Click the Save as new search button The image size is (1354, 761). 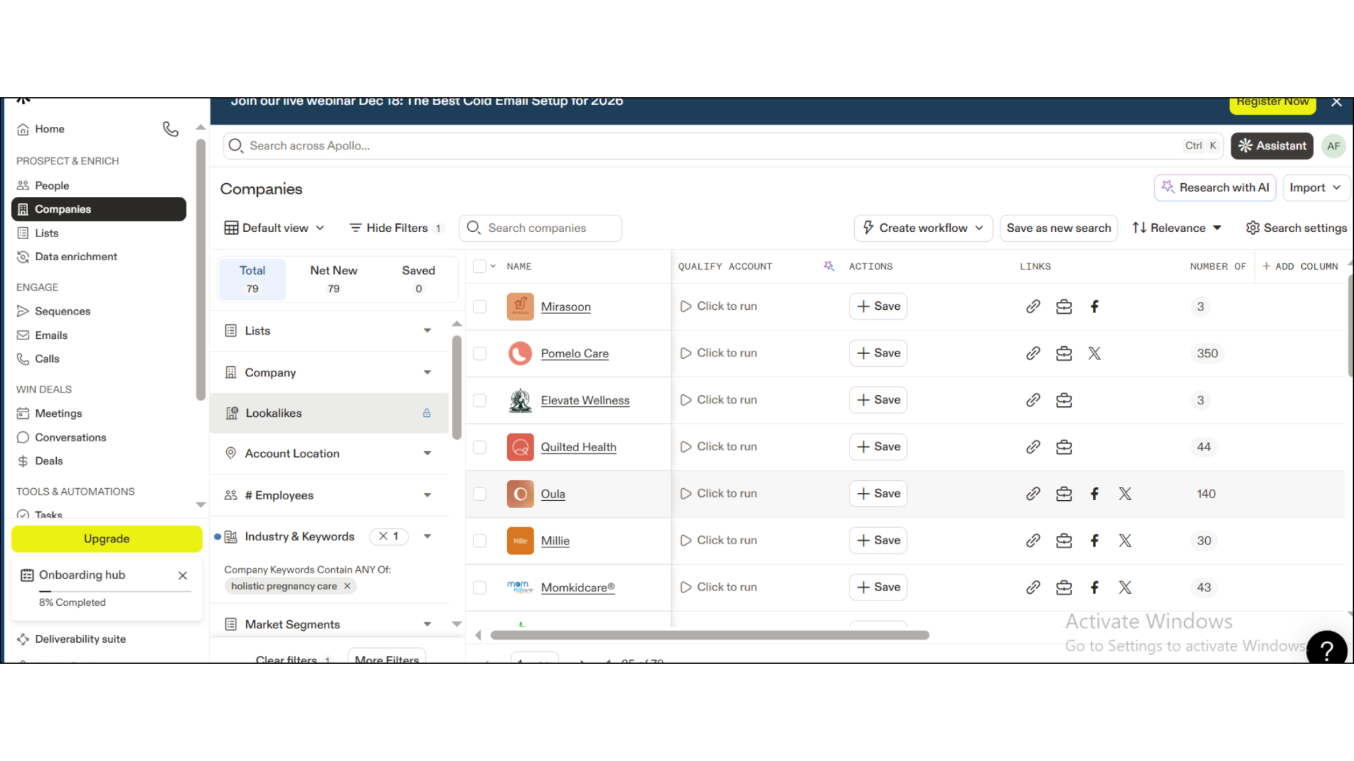1058,228
